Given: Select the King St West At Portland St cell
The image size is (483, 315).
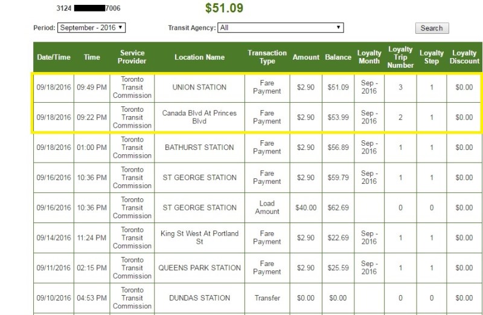Looking at the screenshot, I should (199, 238).
